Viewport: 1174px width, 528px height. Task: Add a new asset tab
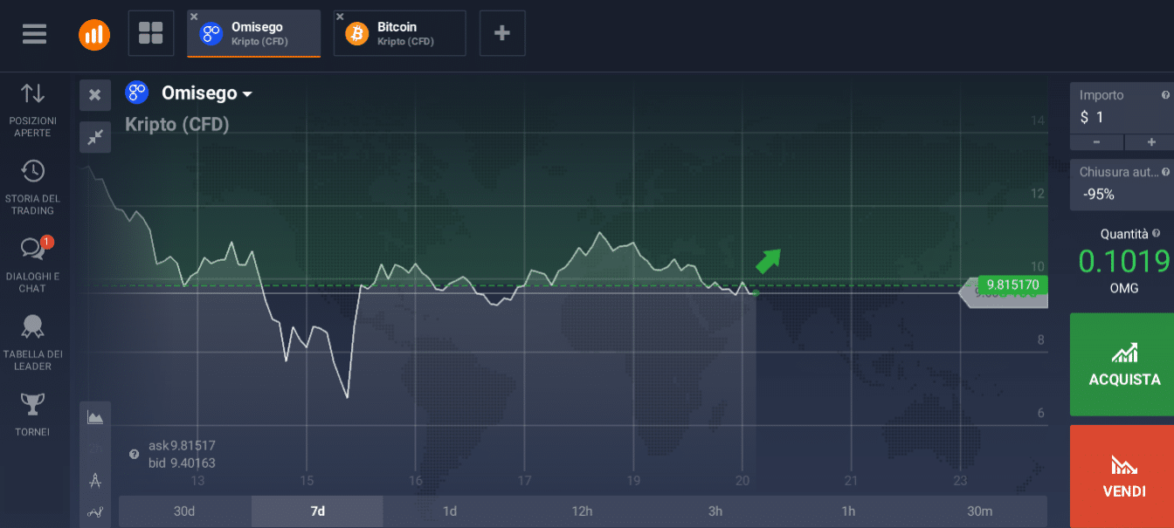(x=502, y=33)
